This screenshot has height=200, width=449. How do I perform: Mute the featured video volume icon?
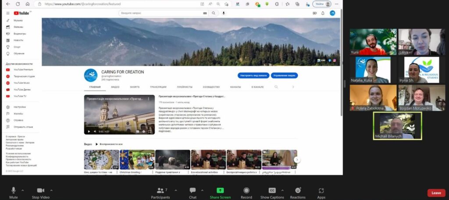(95, 131)
